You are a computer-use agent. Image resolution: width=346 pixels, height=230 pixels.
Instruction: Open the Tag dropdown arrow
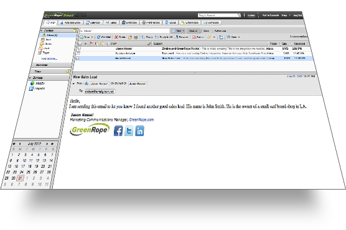point(214,37)
